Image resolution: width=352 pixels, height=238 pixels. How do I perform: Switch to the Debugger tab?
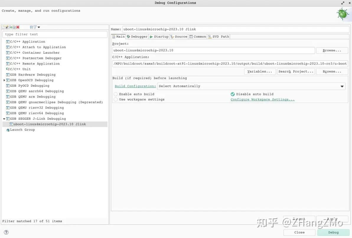click(136, 36)
